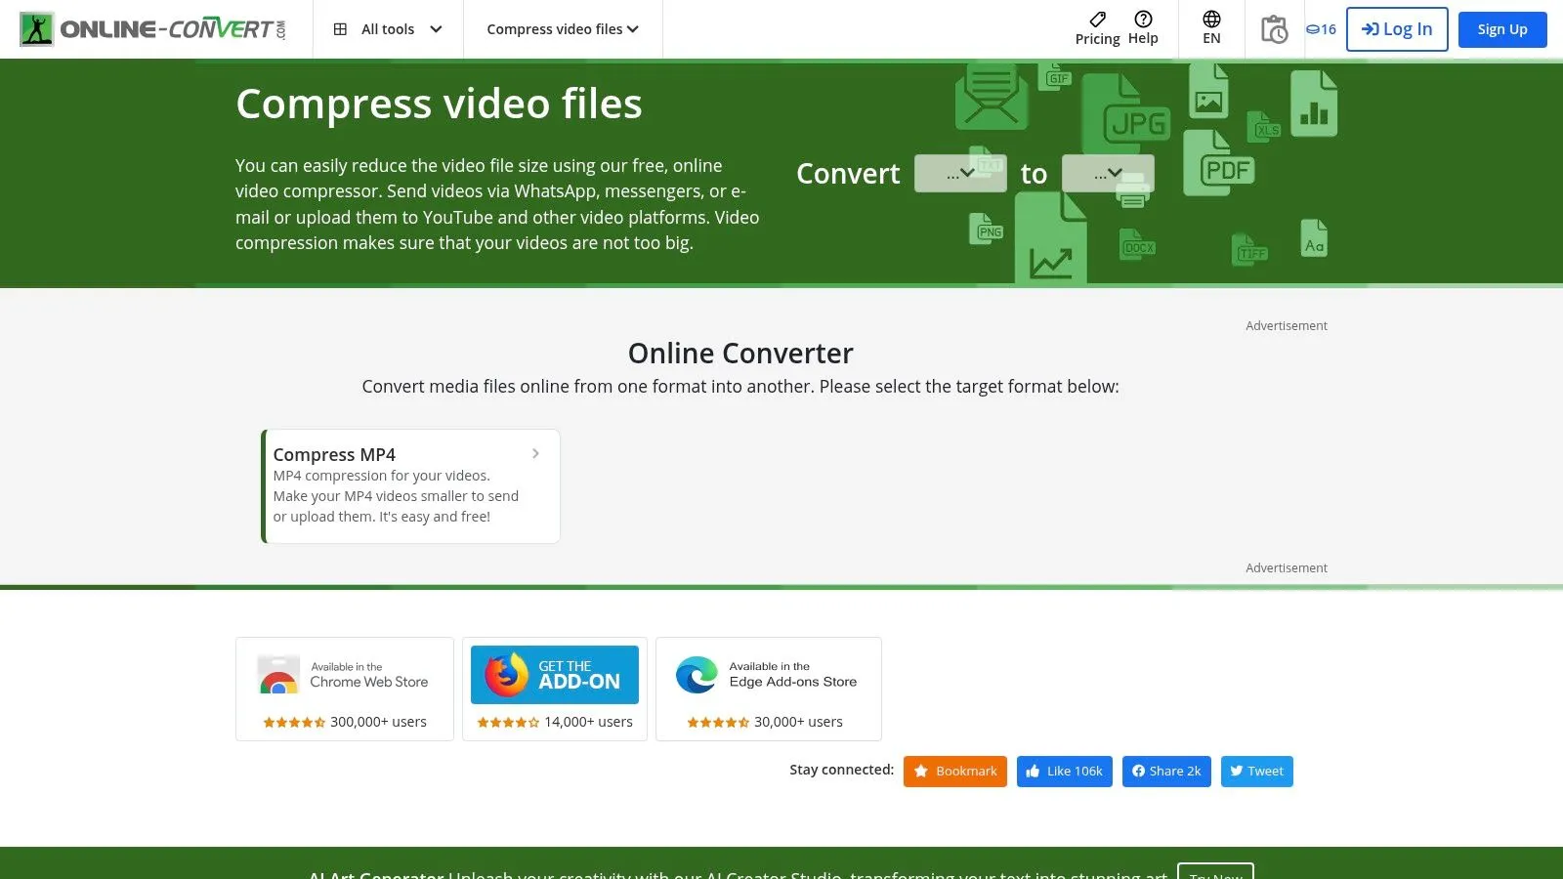Open the Compress video files dropdown
Viewport: 1563px width, 879px height.
pyautogui.click(x=562, y=28)
